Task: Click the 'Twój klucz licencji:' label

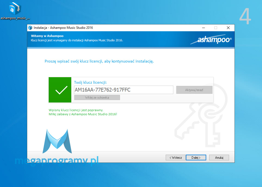Action: coord(90,82)
